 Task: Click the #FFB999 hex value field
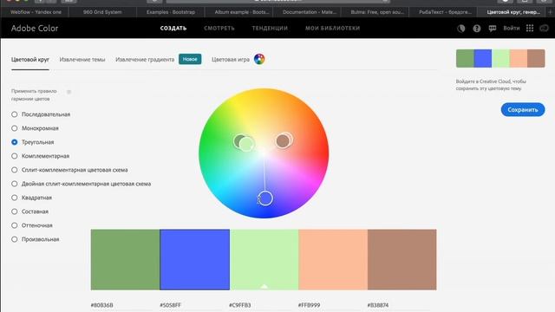[309, 305]
